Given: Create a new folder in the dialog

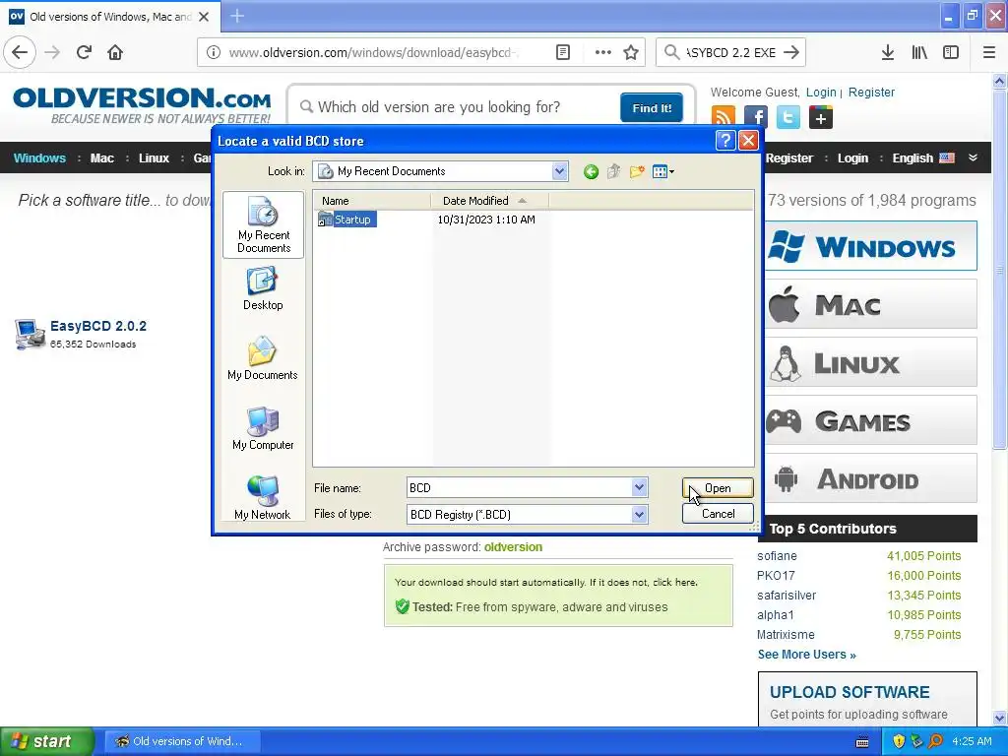Looking at the screenshot, I should pos(637,171).
